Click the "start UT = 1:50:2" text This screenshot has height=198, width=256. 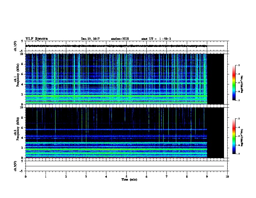pyautogui.click(x=156, y=39)
